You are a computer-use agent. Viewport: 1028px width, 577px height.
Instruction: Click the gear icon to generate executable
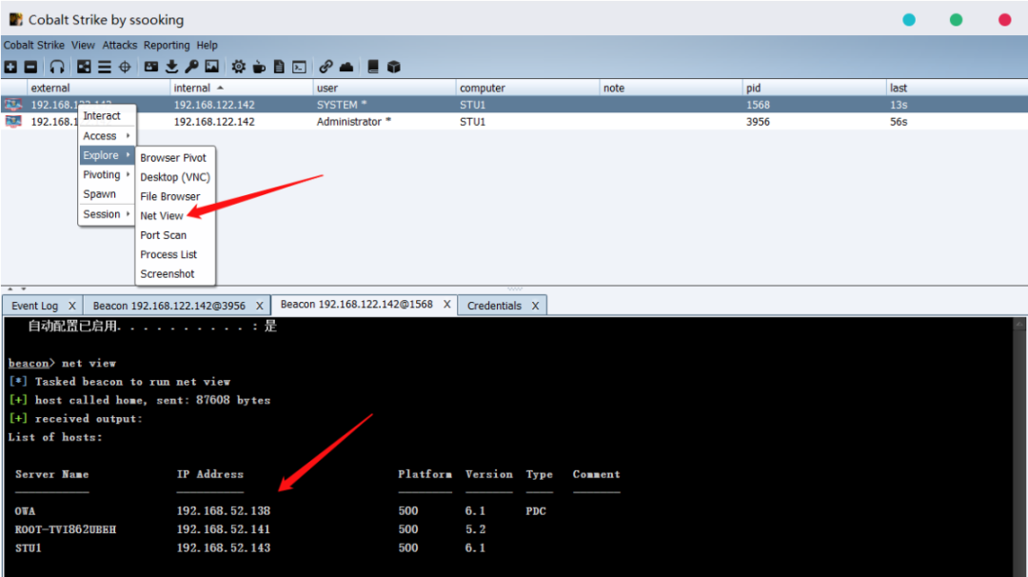[x=239, y=67]
